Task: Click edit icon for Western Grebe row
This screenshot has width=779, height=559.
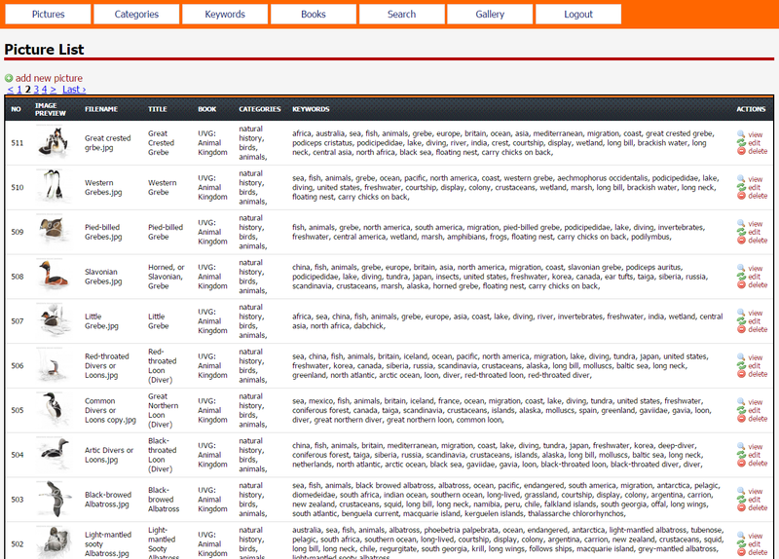Action: point(741,187)
